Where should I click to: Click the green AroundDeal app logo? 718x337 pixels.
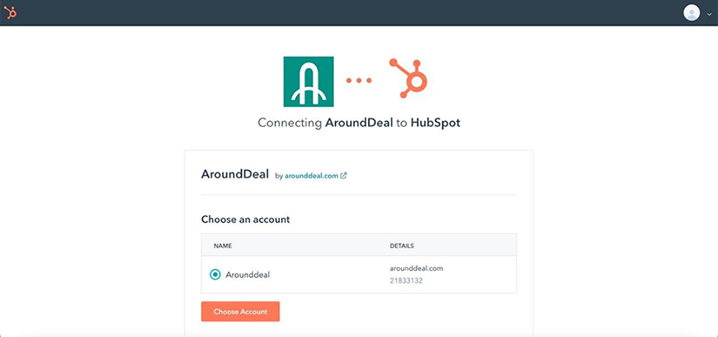tap(309, 82)
